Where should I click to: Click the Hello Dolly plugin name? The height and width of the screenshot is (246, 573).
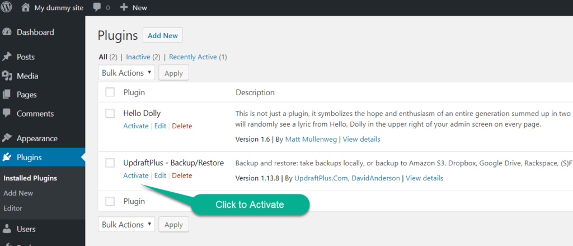[x=142, y=113]
